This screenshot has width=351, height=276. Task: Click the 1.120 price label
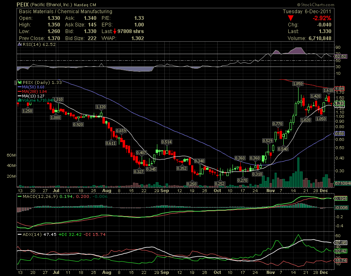101,107
